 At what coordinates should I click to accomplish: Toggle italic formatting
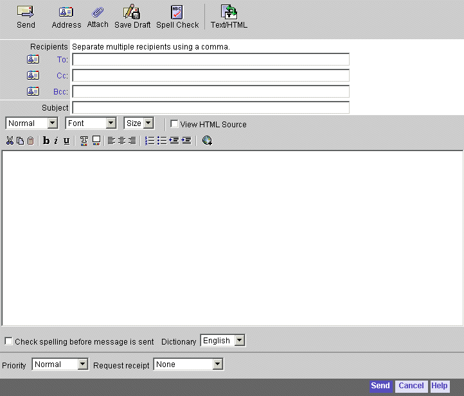pyautogui.click(x=56, y=141)
